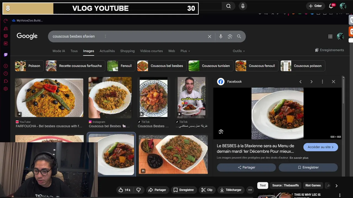This screenshot has width=353, height=198.
Task: Switch to Shopping tab
Action: [127, 51]
